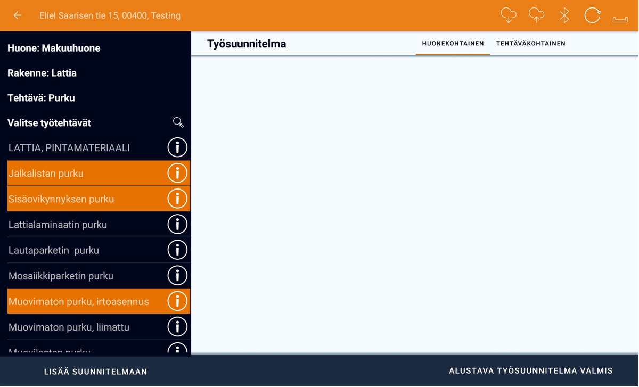This screenshot has width=639, height=387.
Task: Click Lisää suunnitelmaan button
Action: pos(96,372)
